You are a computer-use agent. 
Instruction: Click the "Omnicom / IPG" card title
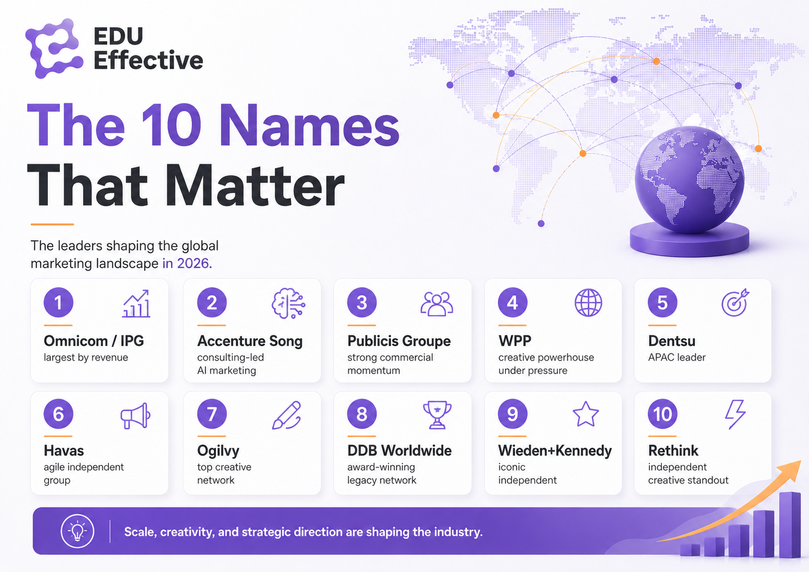click(x=94, y=340)
